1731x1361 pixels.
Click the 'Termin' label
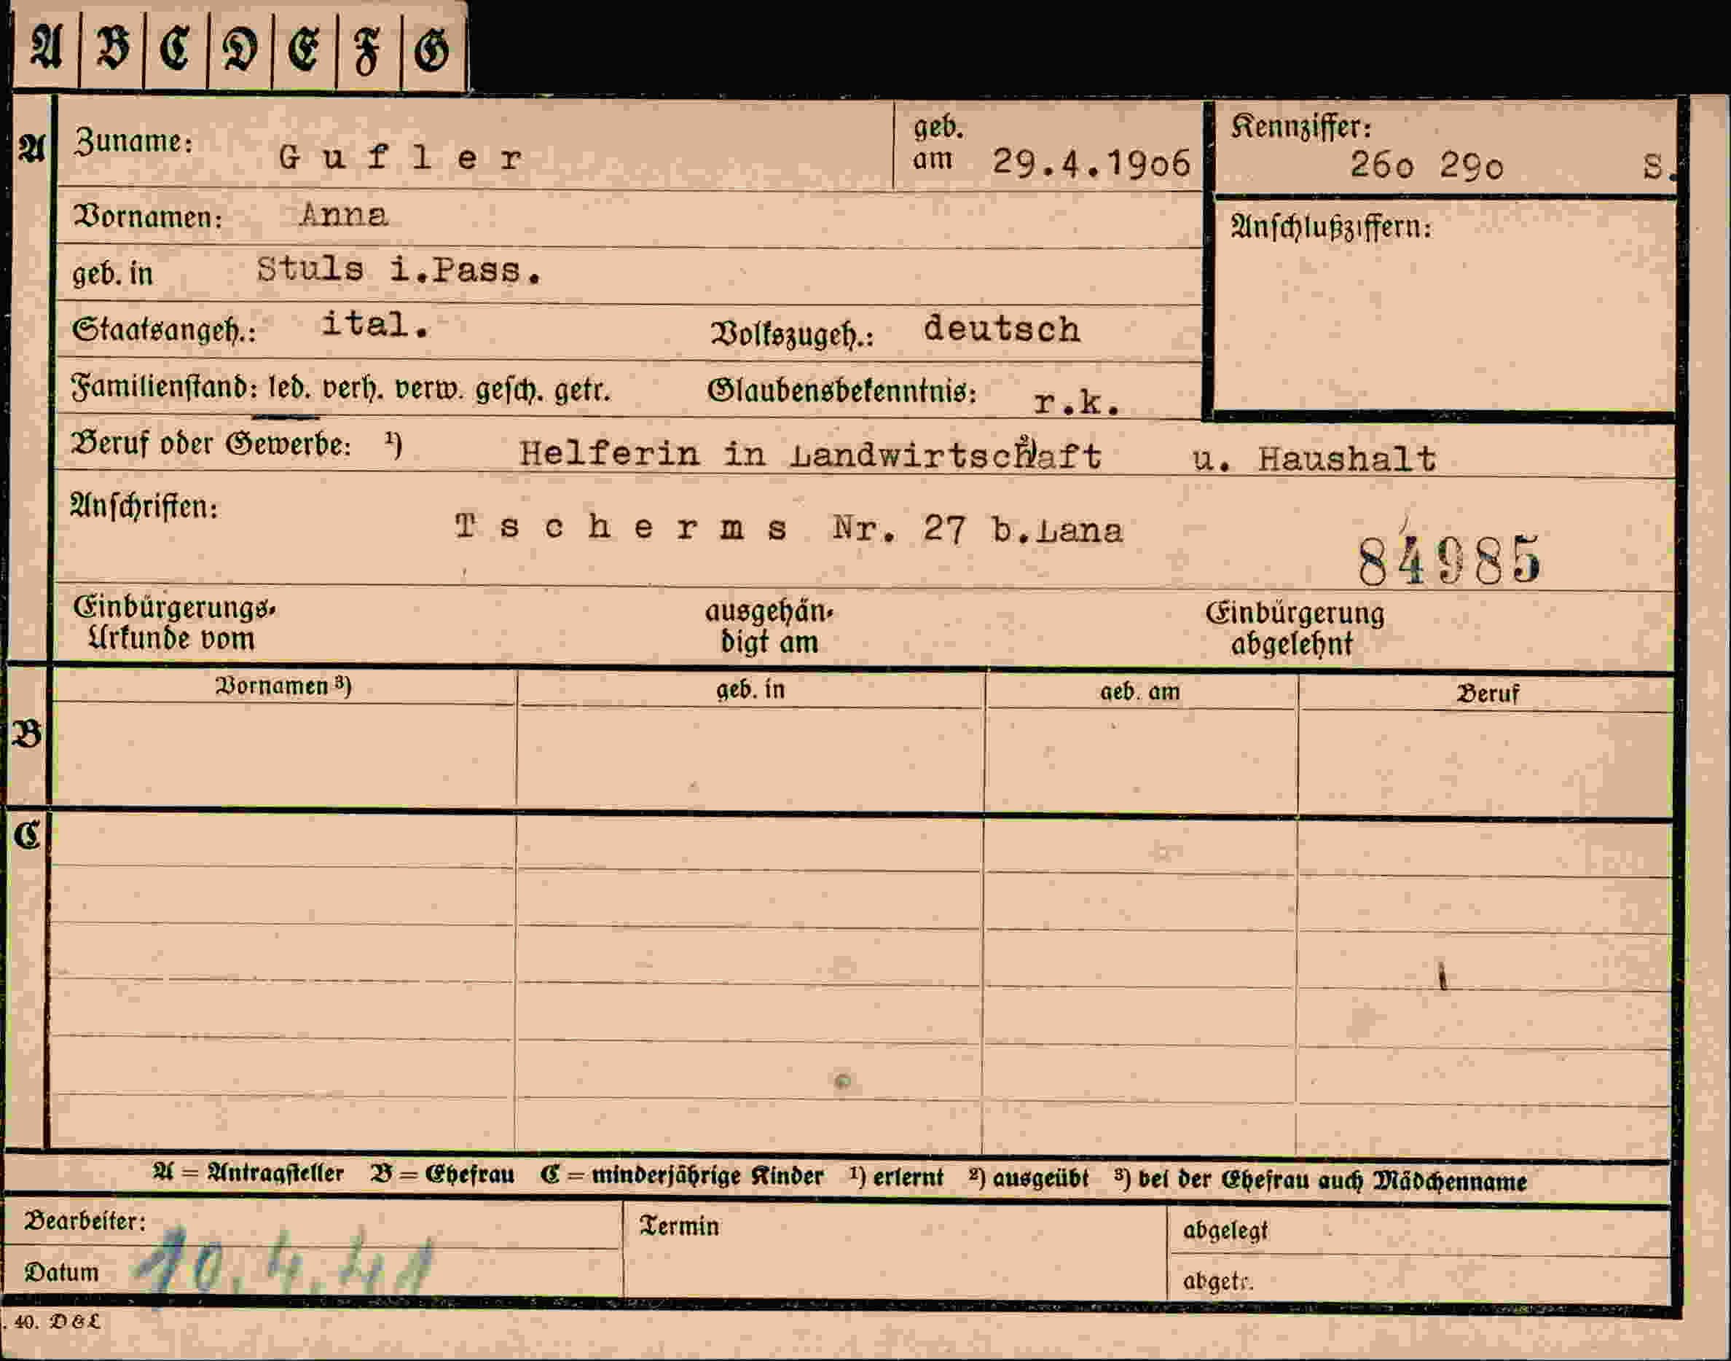[x=679, y=1226]
